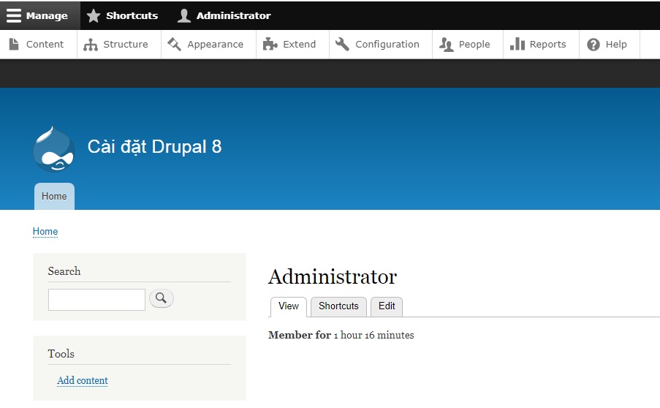Click the site name Cài đặt Drupal 8
The height and width of the screenshot is (408, 660).
tap(154, 147)
